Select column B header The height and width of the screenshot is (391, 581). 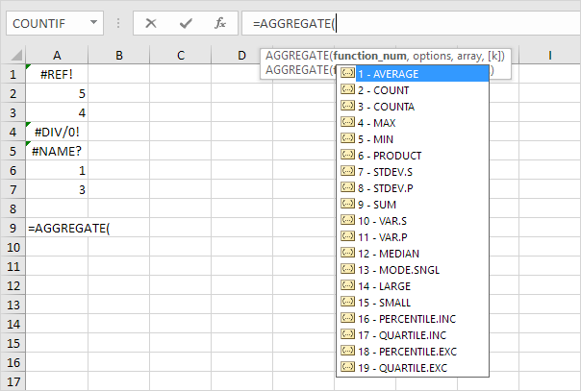tap(119, 55)
